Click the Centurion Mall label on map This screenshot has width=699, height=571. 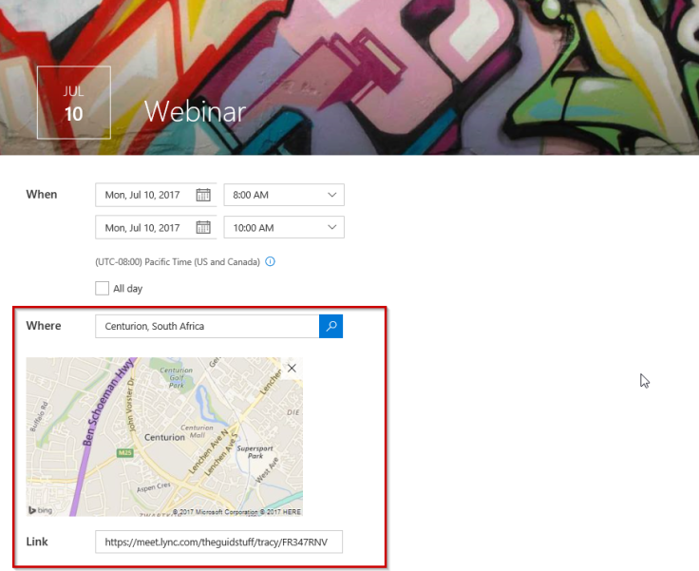click(x=197, y=431)
